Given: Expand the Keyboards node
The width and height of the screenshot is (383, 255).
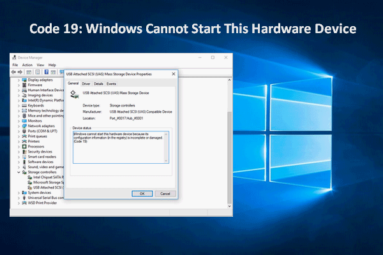Looking at the screenshot, I should pyautogui.click(x=19, y=106).
